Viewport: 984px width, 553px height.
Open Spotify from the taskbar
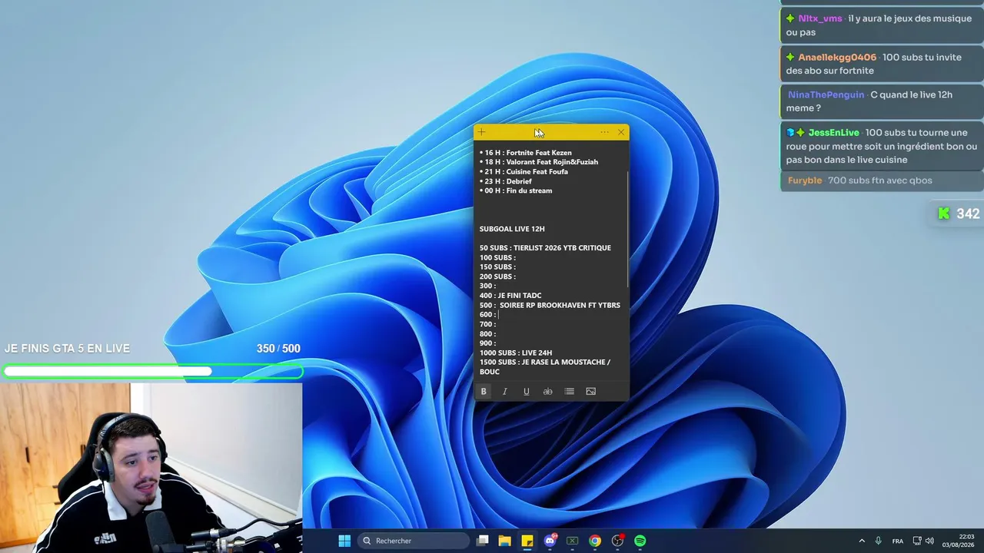click(x=640, y=541)
